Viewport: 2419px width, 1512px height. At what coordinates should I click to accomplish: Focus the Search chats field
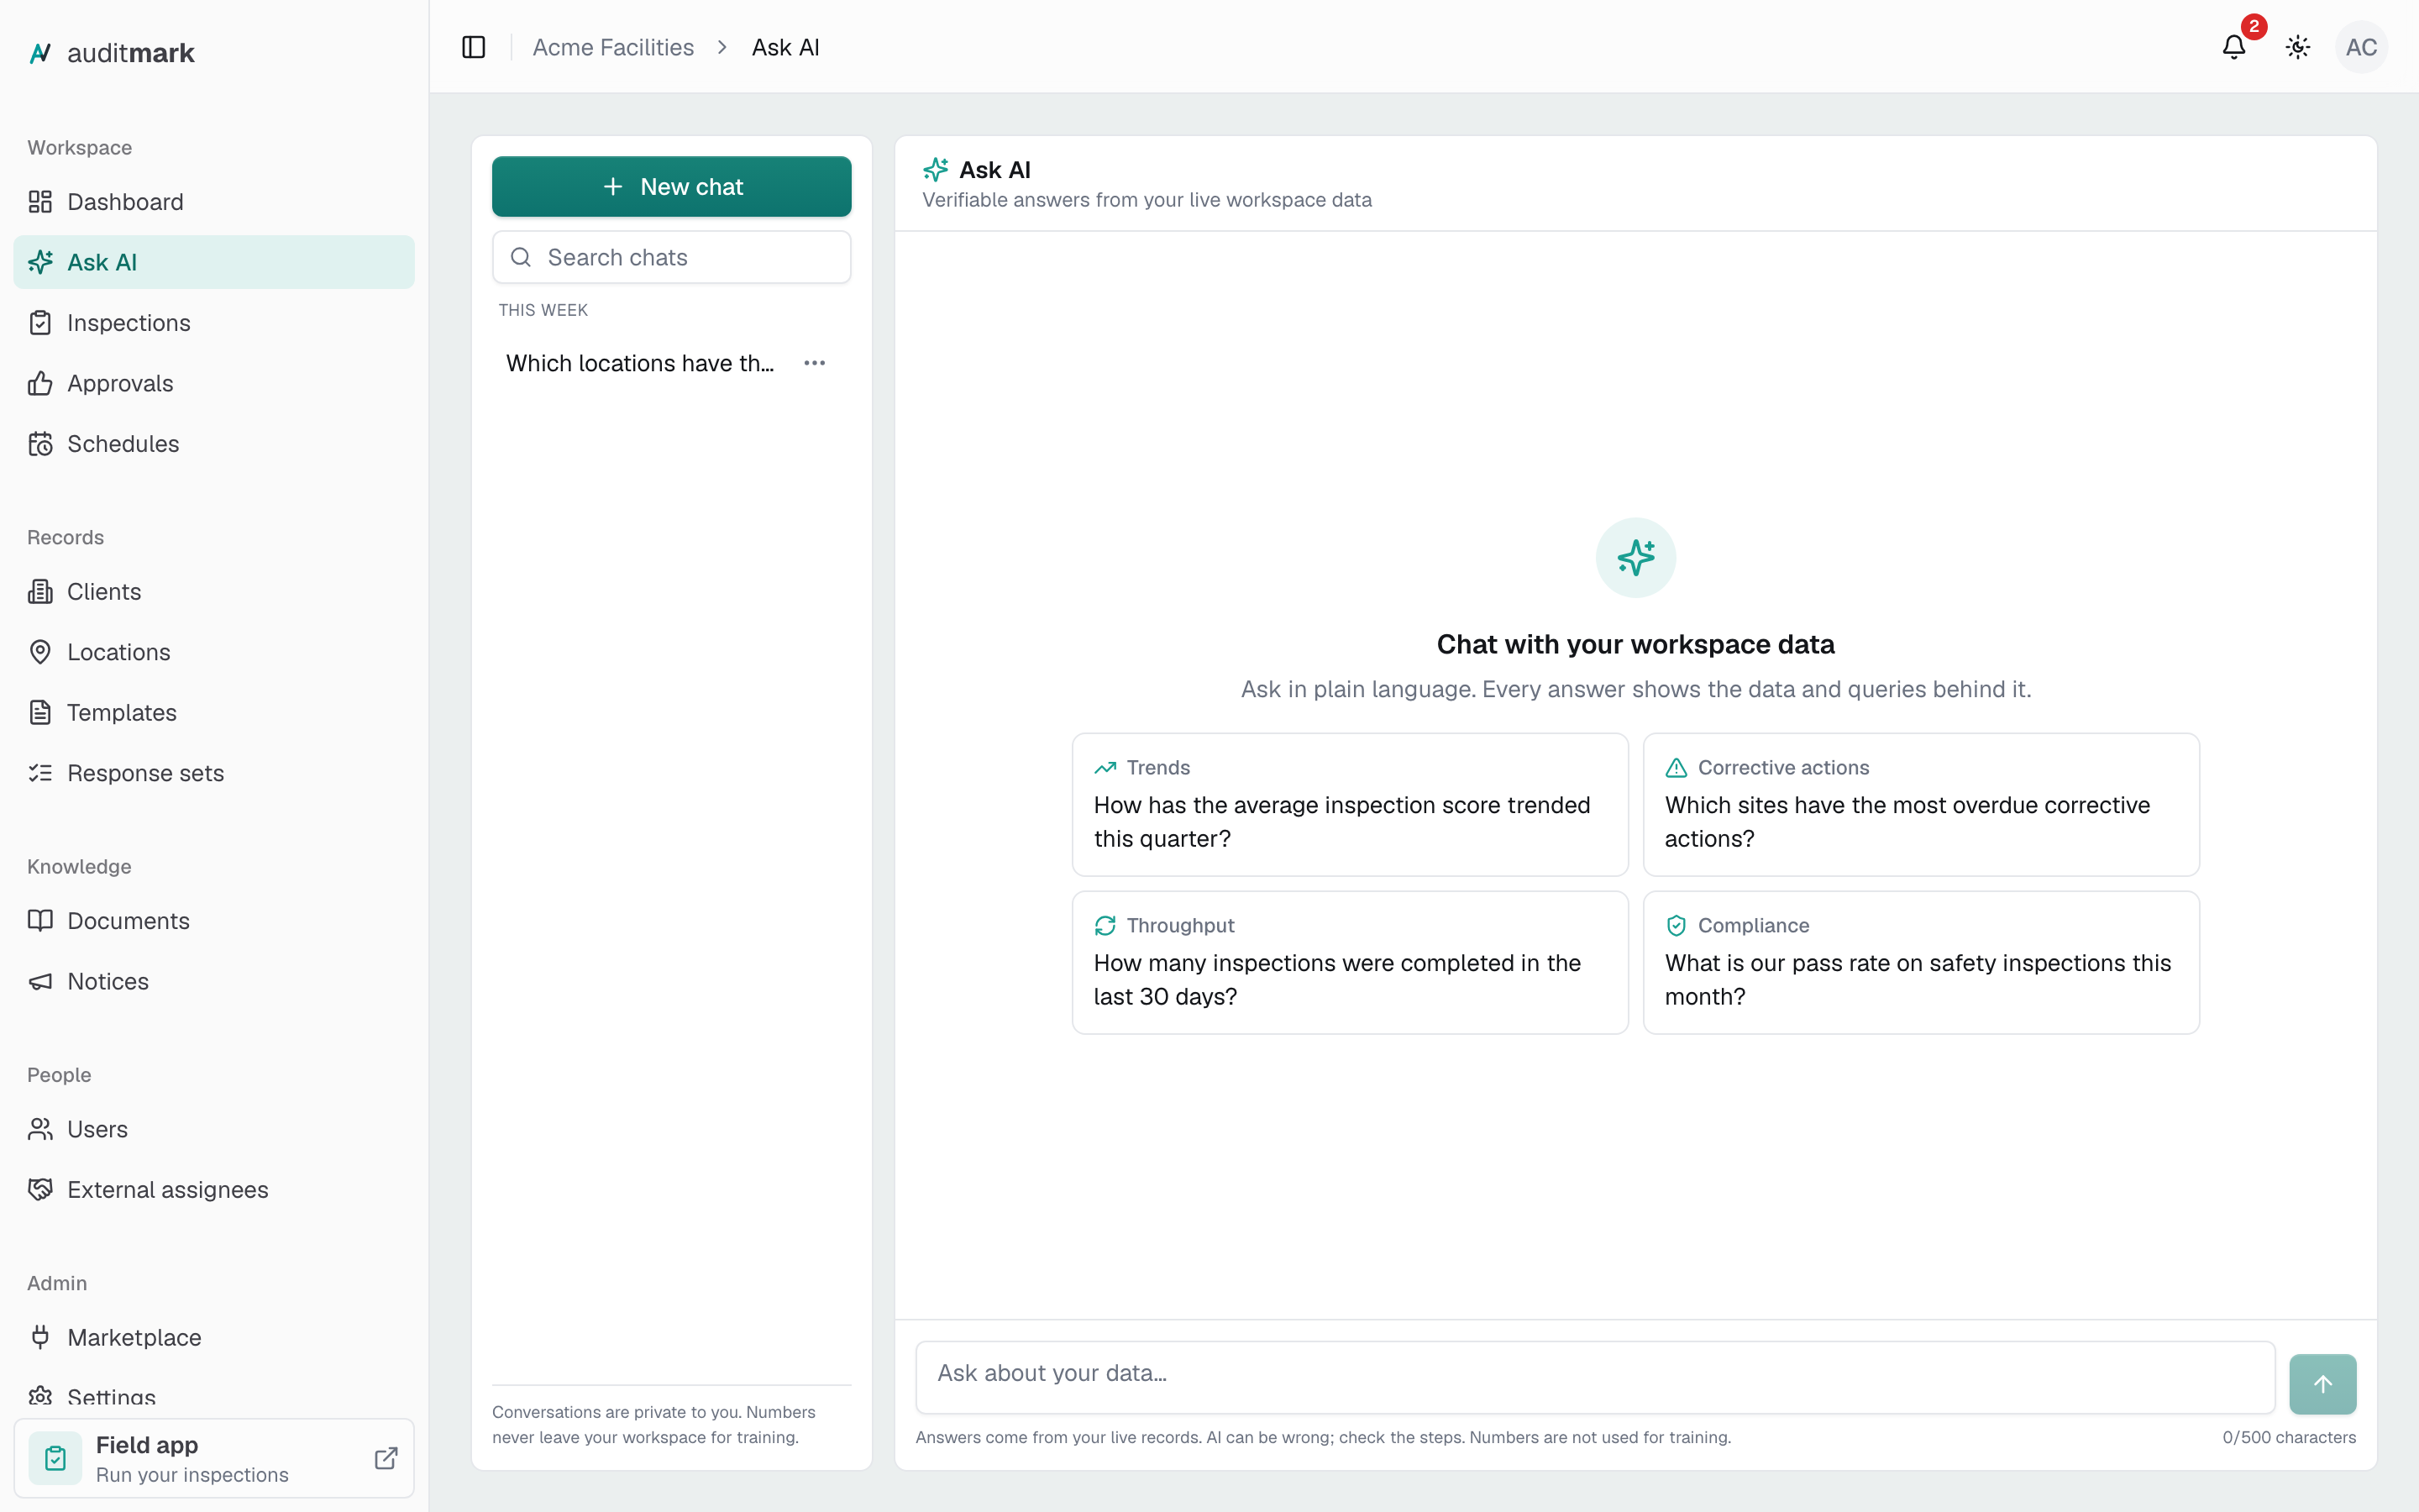(672, 257)
